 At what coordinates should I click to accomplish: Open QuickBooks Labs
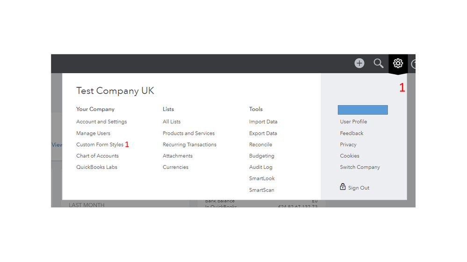coord(97,167)
